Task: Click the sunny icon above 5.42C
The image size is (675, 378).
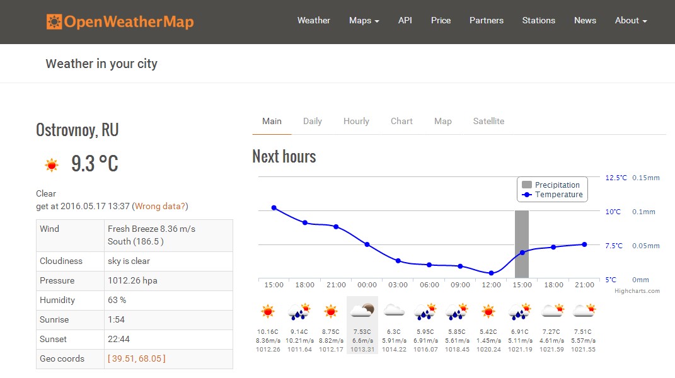Action: click(488, 311)
